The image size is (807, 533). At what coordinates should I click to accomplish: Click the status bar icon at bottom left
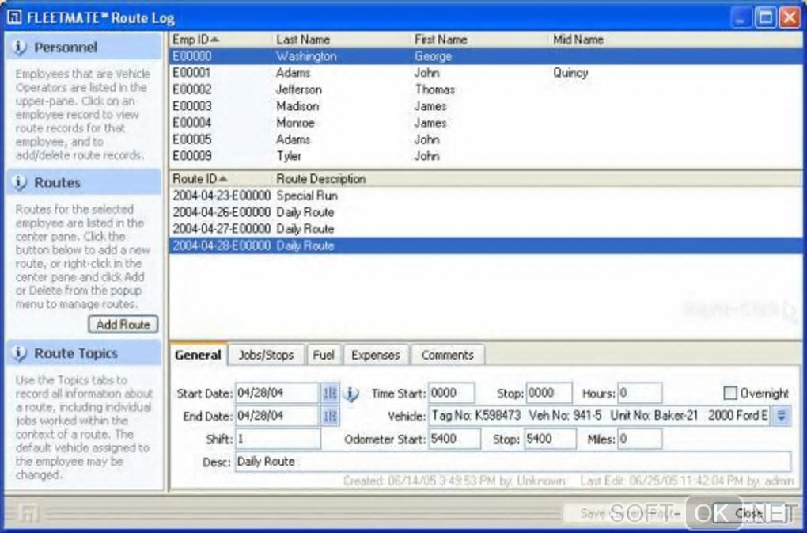[x=28, y=513]
